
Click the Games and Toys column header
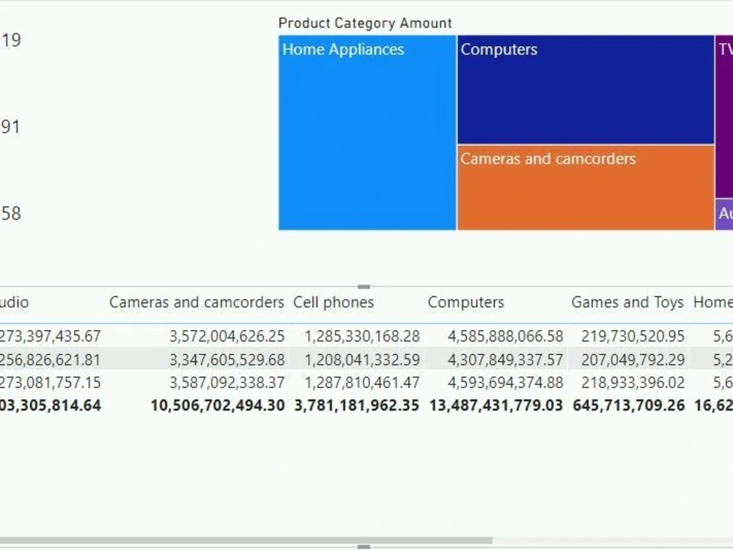pos(628,302)
